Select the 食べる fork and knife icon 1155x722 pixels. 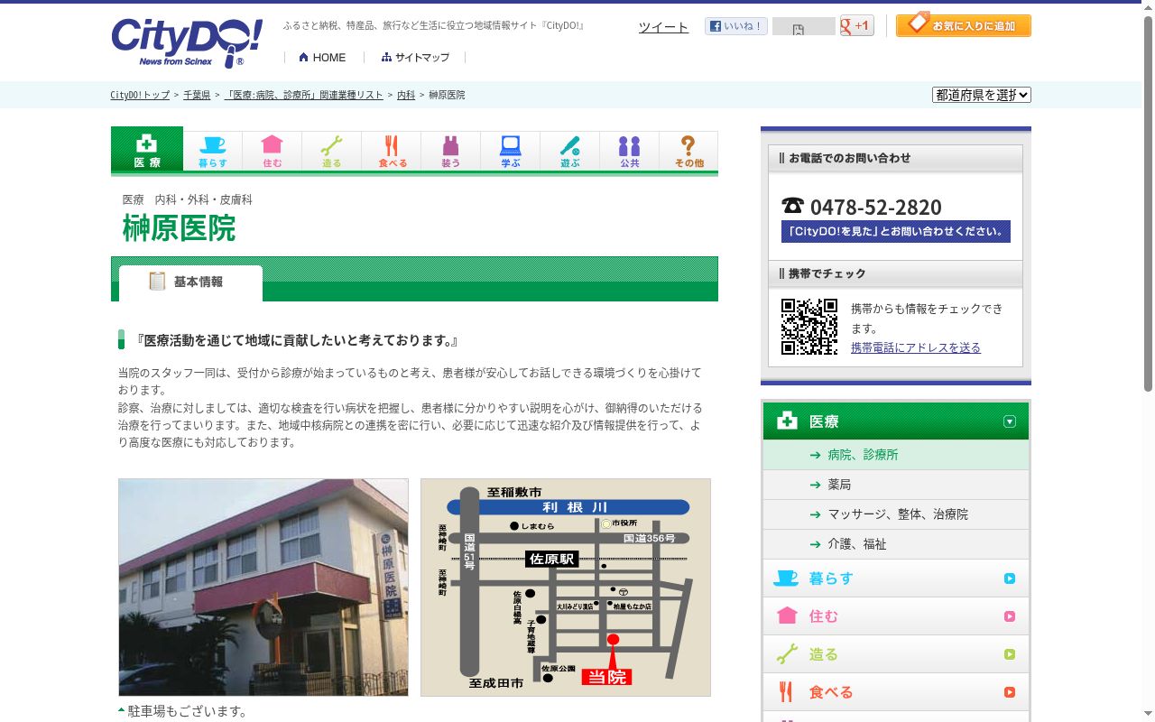point(392,151)
